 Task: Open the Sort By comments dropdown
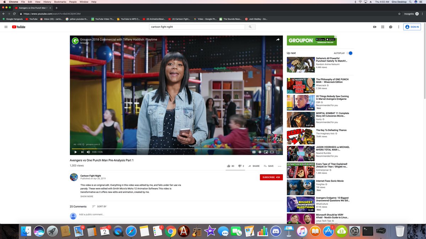(x=99, y=206)
